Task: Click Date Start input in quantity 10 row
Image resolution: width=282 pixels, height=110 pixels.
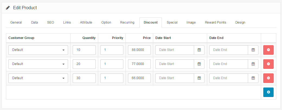Action: [x=175, y=50]
